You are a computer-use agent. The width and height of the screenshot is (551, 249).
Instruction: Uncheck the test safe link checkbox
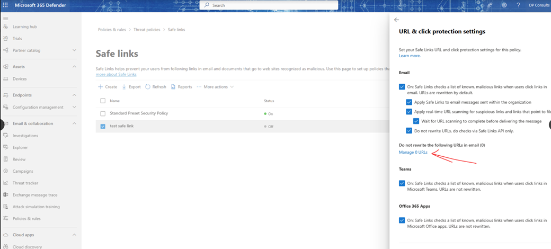tap(103, 126)
